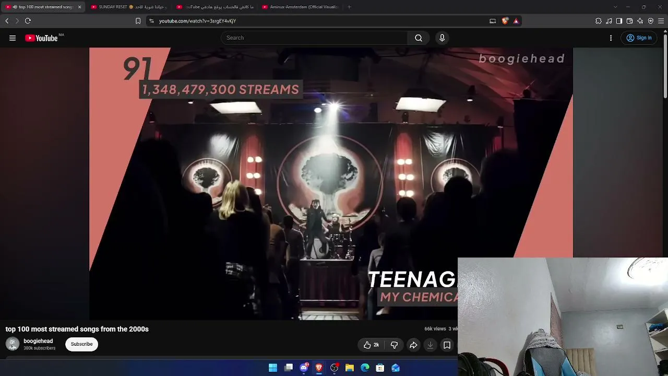Click the 380k subscribers text
The height and width of the screenshot is (376, 668).
click(39, 348)
